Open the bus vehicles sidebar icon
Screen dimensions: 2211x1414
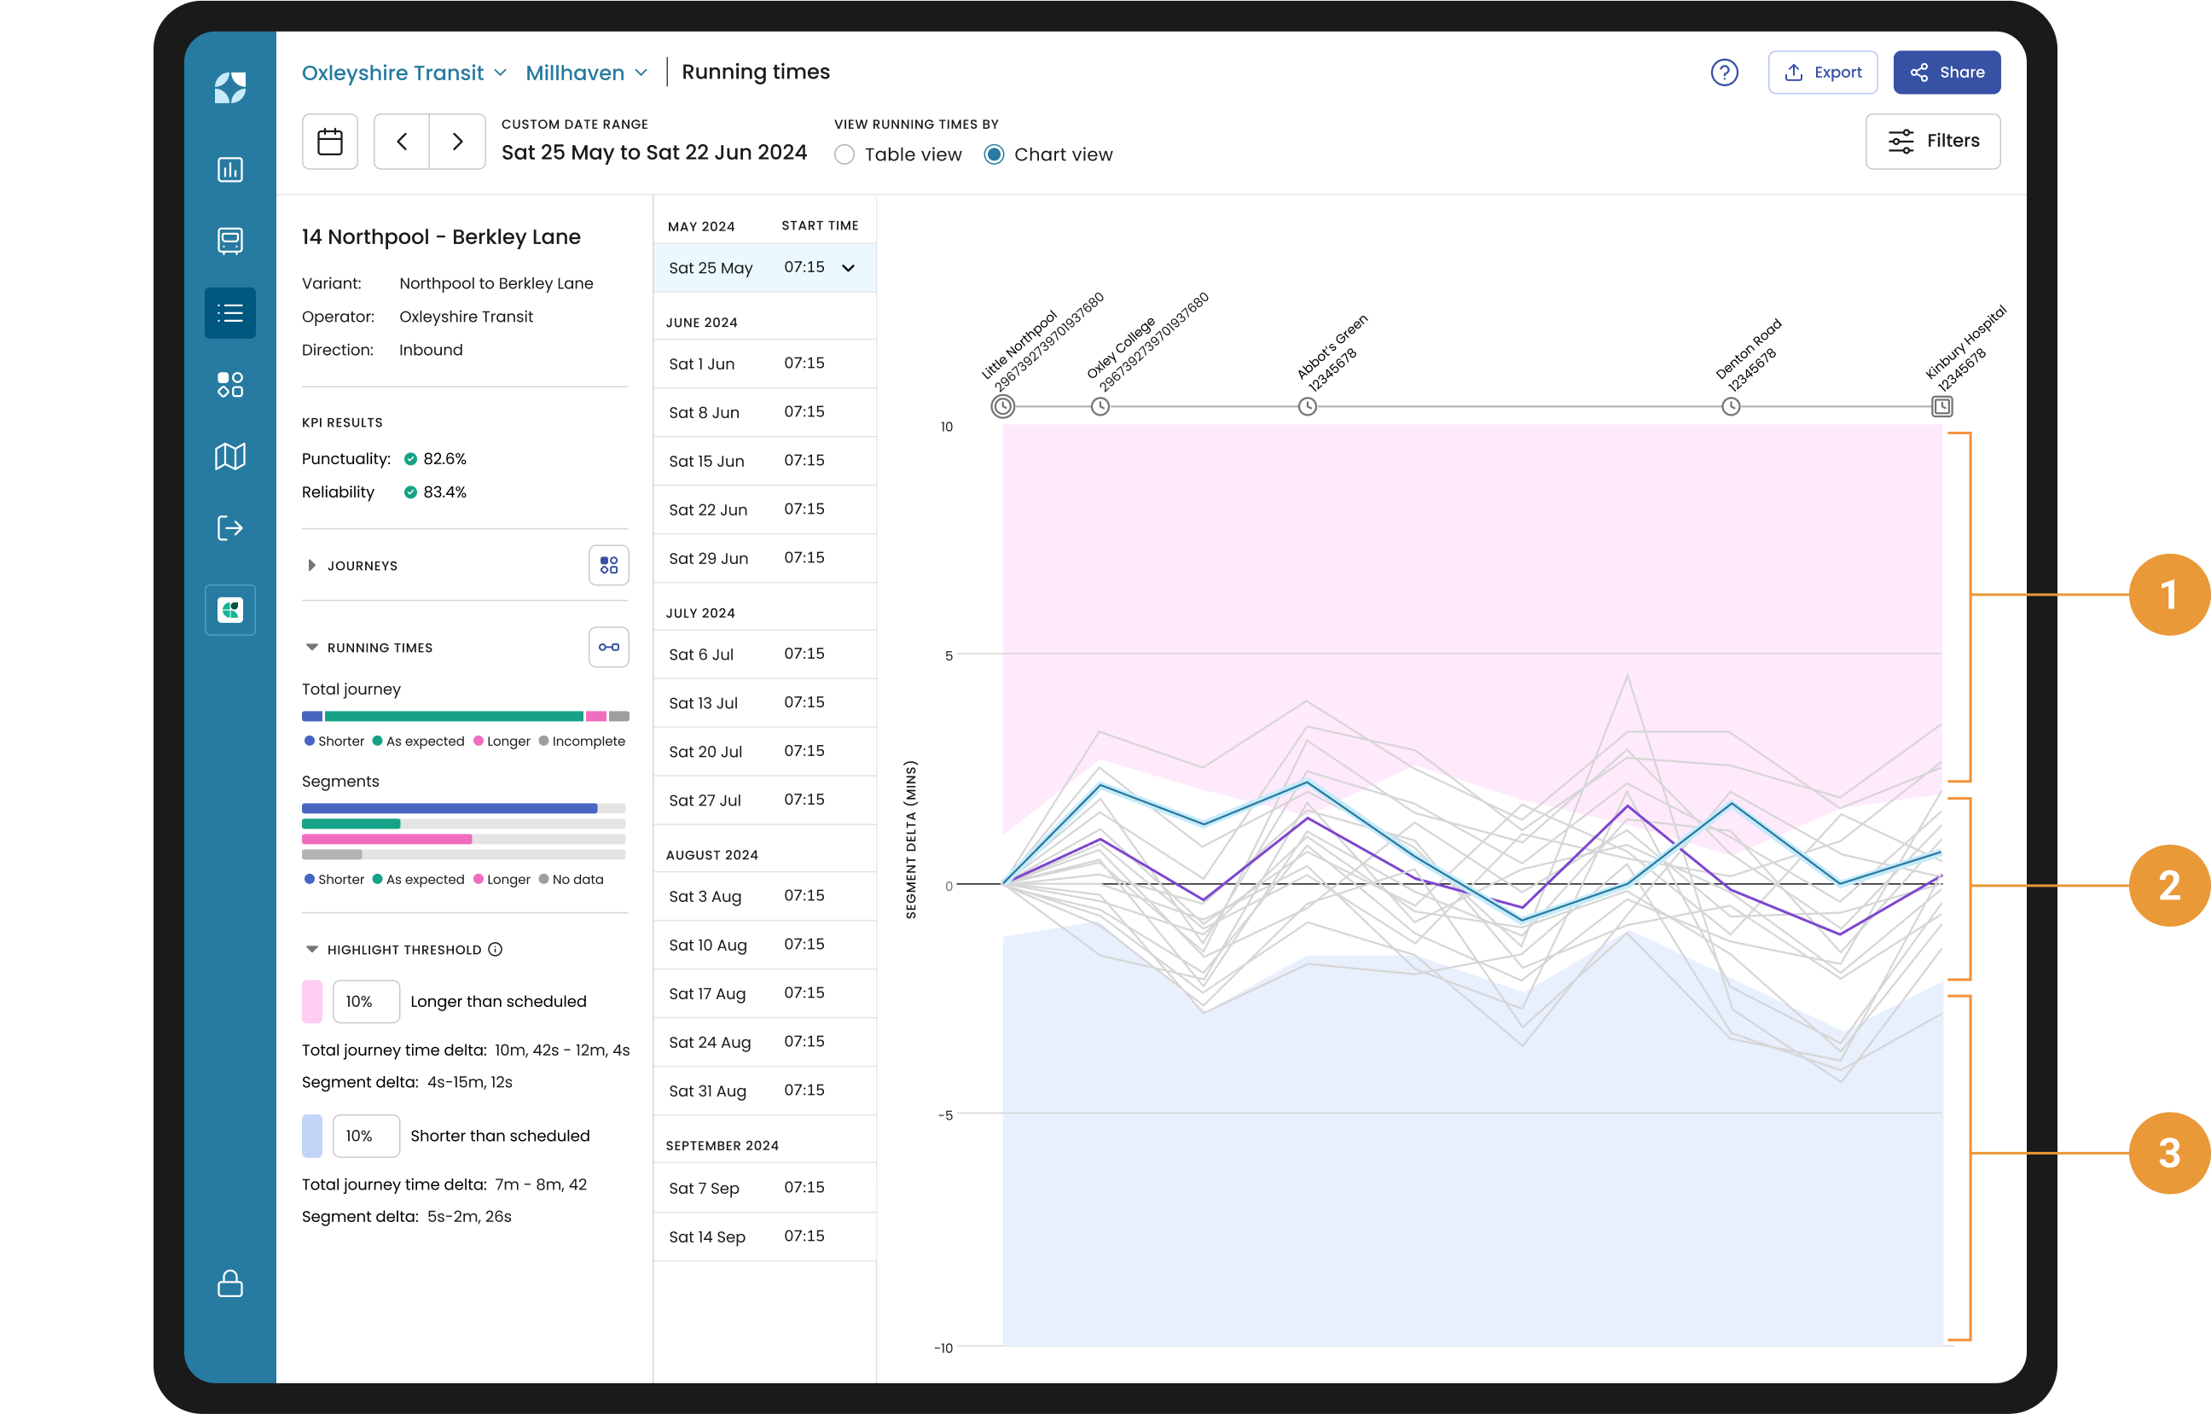click(x=229, y=241)
